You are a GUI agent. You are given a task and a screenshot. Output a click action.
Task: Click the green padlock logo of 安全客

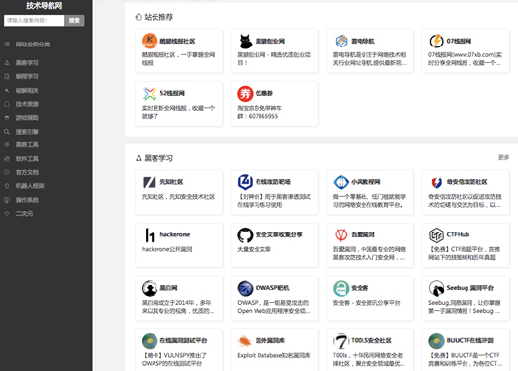click(341, 288)
